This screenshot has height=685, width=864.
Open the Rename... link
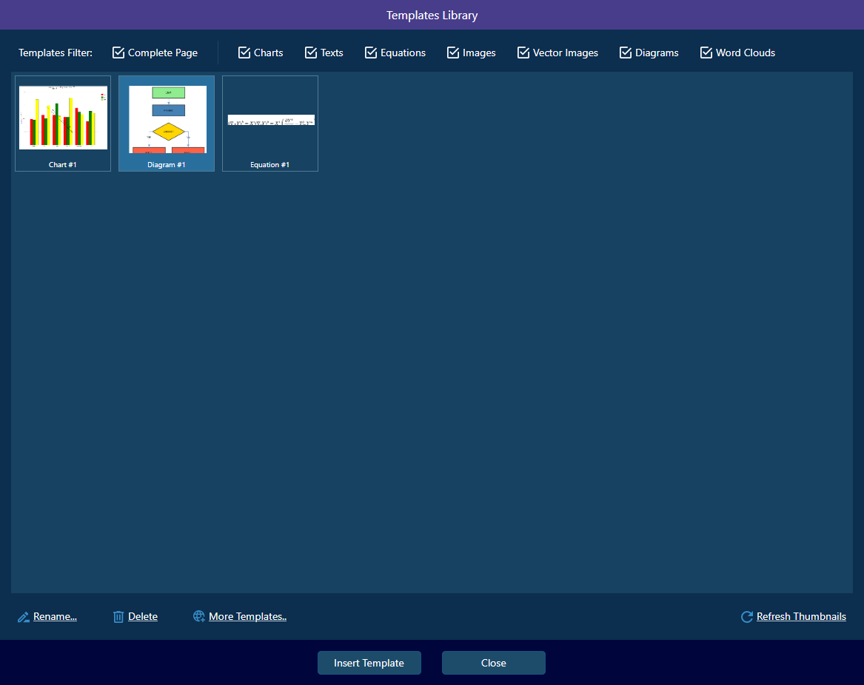pyautogui.click(x=55, y=617)
